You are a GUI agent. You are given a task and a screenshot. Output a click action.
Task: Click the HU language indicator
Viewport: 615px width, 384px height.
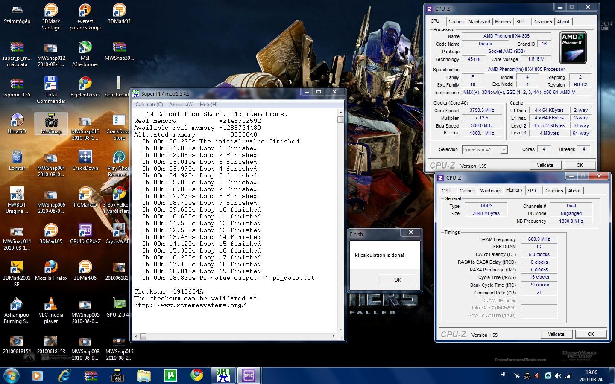click(504, 375)
